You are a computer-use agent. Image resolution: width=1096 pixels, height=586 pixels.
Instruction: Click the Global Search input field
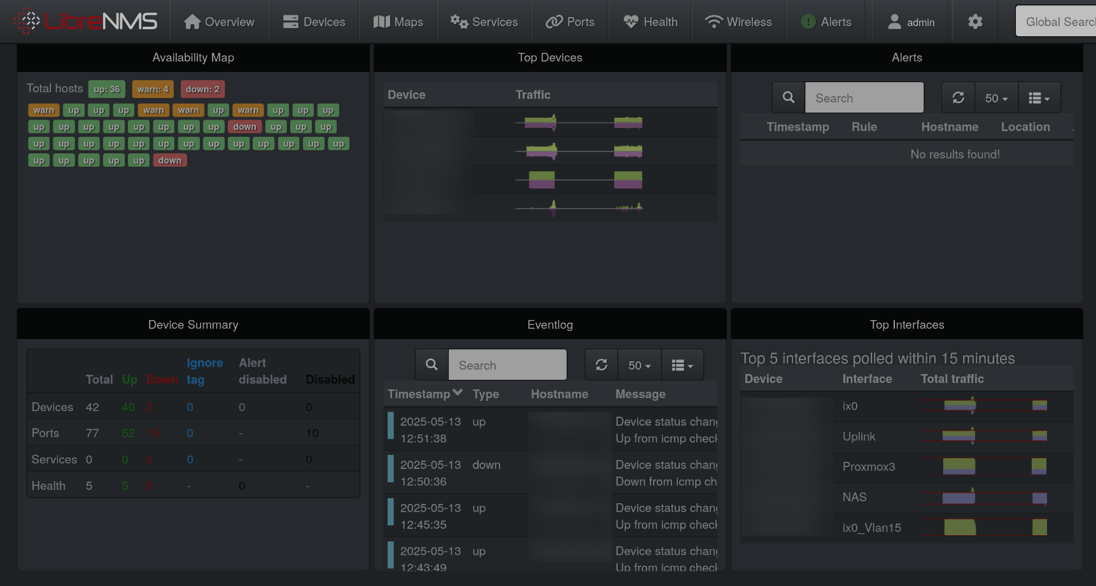[1057, 22]
